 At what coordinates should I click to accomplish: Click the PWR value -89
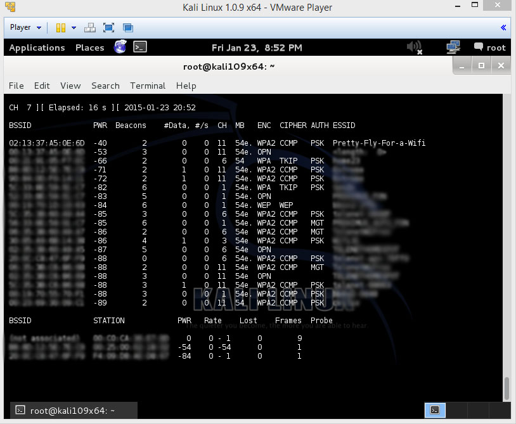[x=100, y=303]
